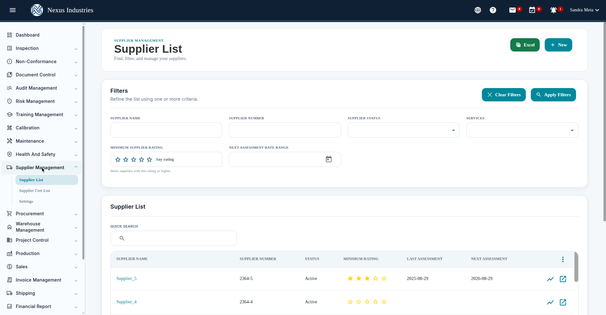The height and width of the screenshot is (315, 606).
Task: Open the notifications bell
Action: coord(553,10)
